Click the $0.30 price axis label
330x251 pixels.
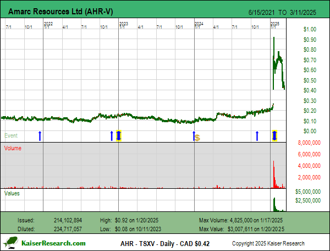pyautogui.click(x=310, y=101)
